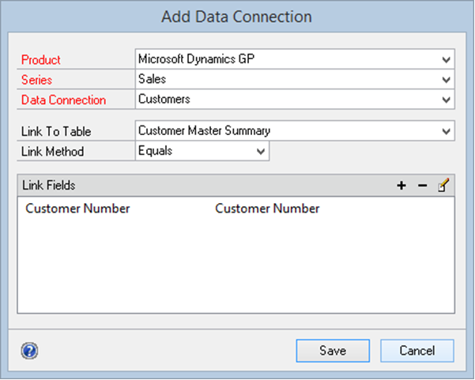Viewport: 475px width, 380px height.
Task: Click the Link Method label
Action: [52, 152]
